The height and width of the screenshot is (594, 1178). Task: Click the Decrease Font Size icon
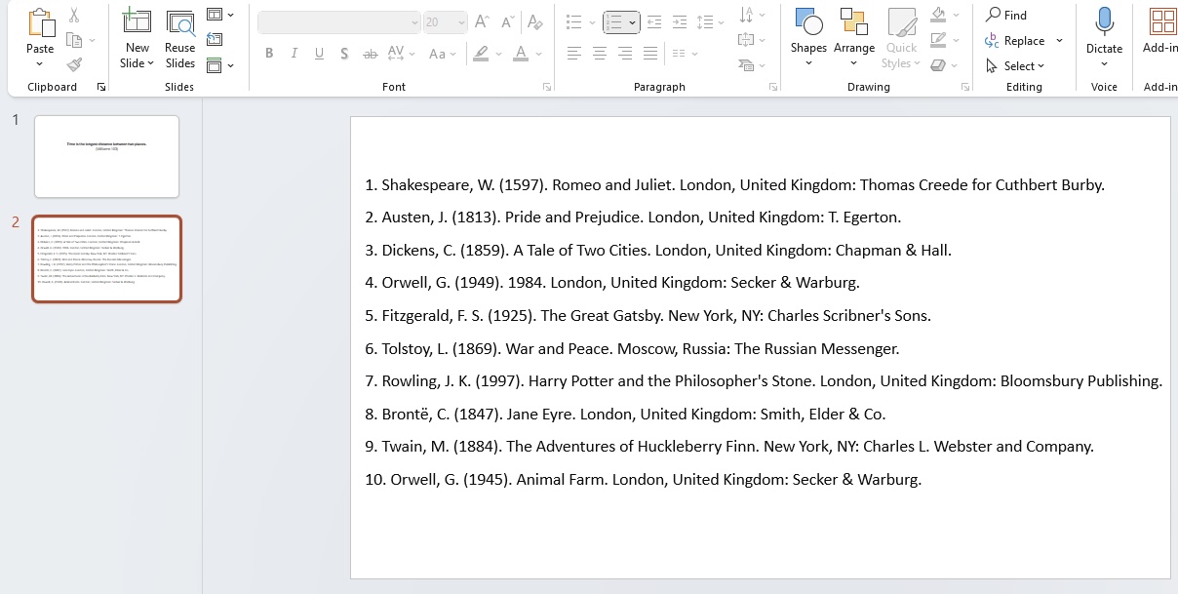click(x=507, y=21)
